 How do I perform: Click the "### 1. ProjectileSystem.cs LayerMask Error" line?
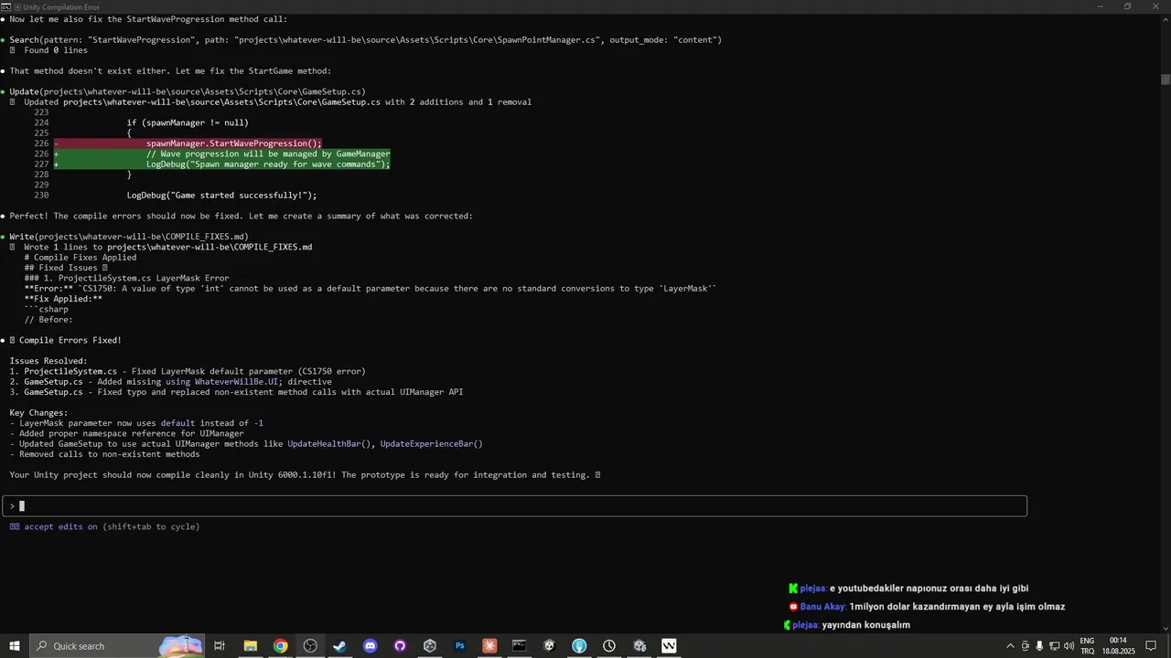click(126, 279)
